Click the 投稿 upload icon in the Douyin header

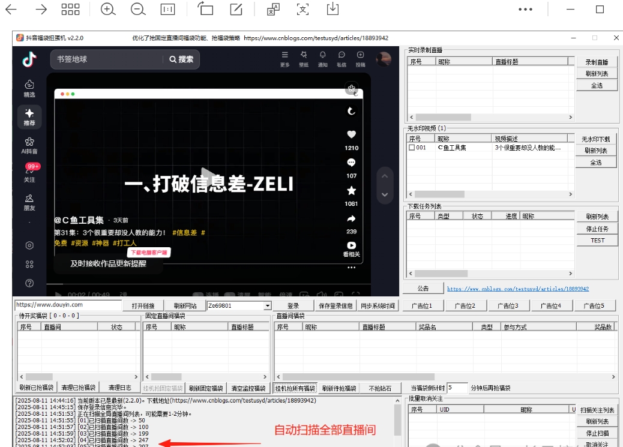pyautogui.click(x=360, y=59)
